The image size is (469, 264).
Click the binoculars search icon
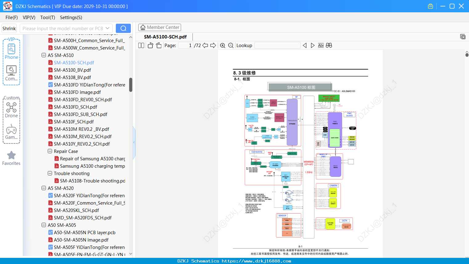click(x=329, y=46)
